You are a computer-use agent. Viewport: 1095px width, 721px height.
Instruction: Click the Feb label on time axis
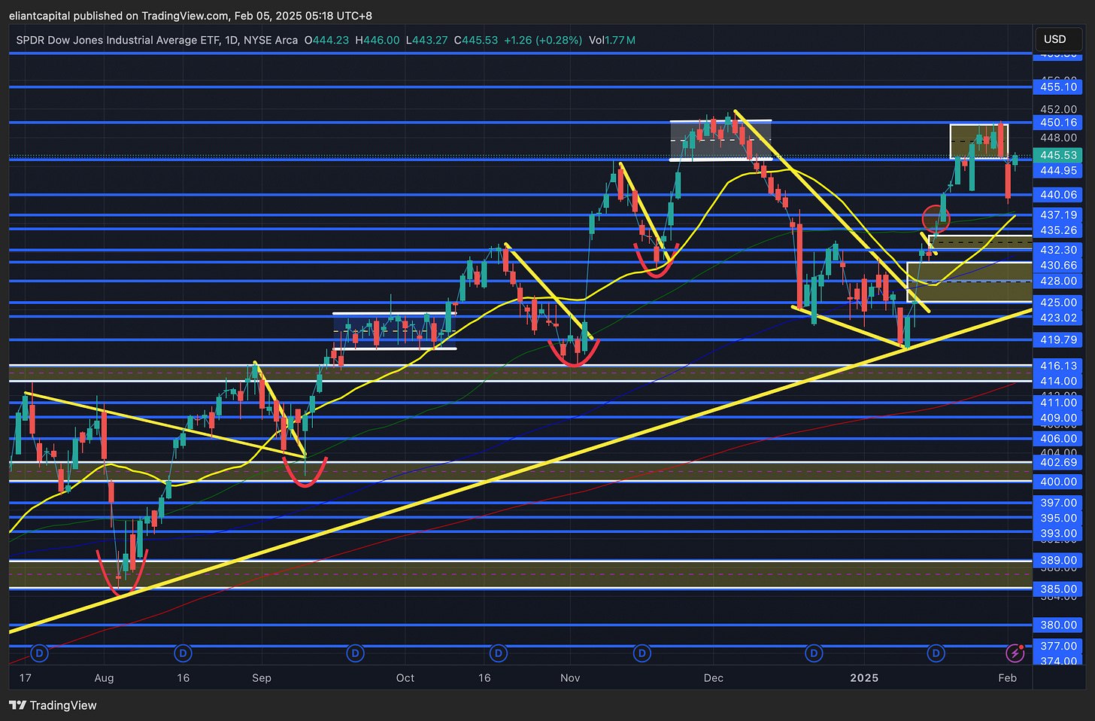(1008, 678)
